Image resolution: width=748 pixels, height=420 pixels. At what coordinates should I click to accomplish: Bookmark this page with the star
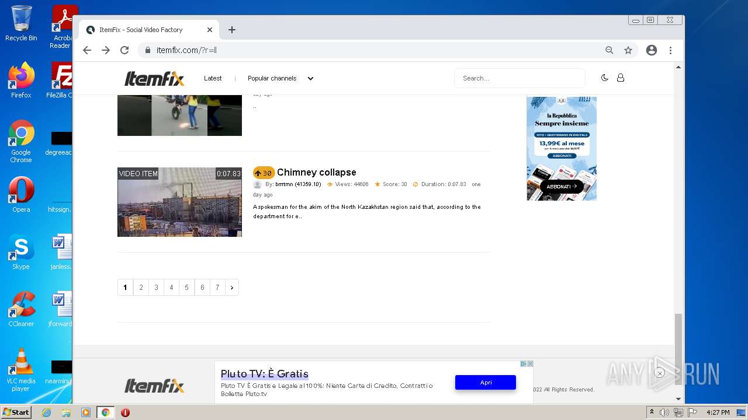click(x=628, y=50)
